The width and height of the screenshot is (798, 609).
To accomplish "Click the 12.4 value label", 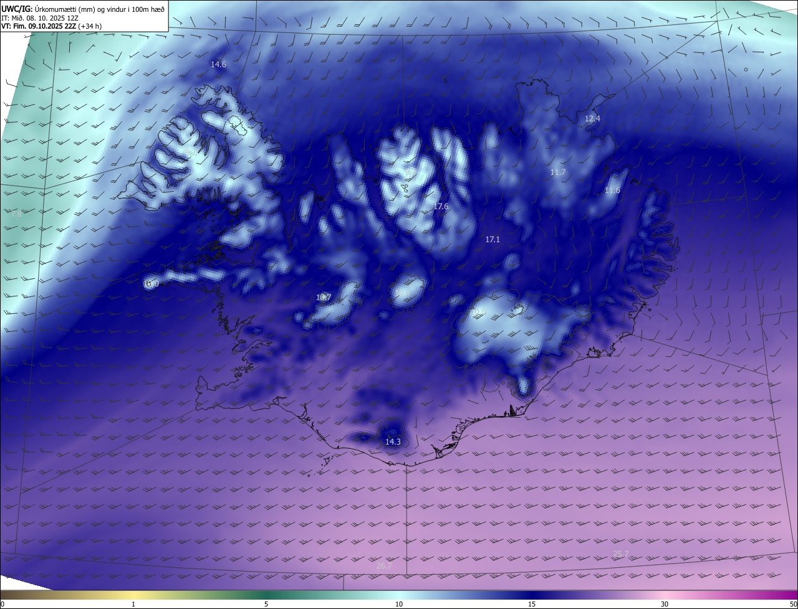I will coord(592,118).
